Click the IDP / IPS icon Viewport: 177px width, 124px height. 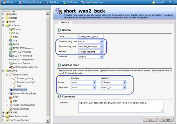(x=7, y=113)
